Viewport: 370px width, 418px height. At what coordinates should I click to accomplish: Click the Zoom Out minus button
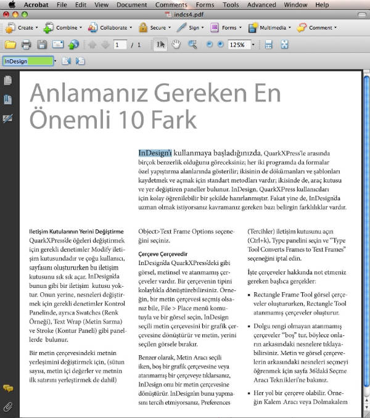210,44
